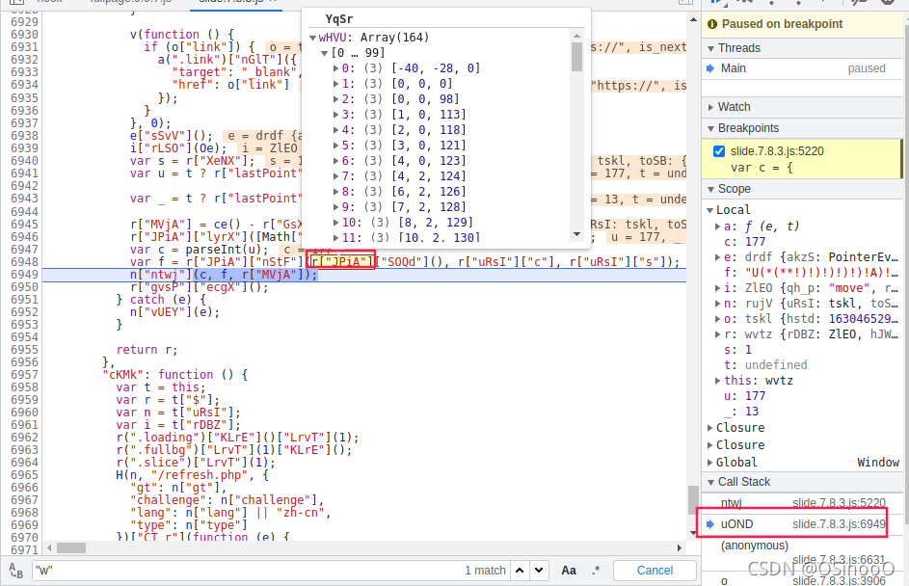Click up arrow of YqSr tooltip scrollbar
Screen dimensions: 909x586
pos(576,36)
